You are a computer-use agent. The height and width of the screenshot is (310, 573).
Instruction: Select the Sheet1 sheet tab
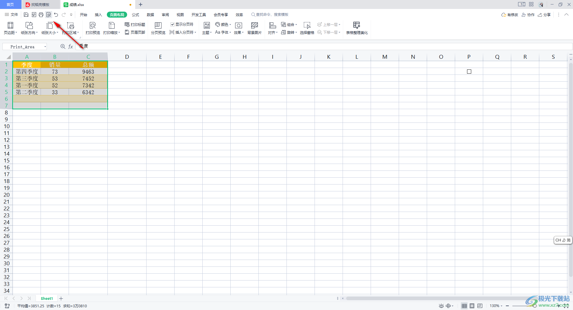click(47, 298)
